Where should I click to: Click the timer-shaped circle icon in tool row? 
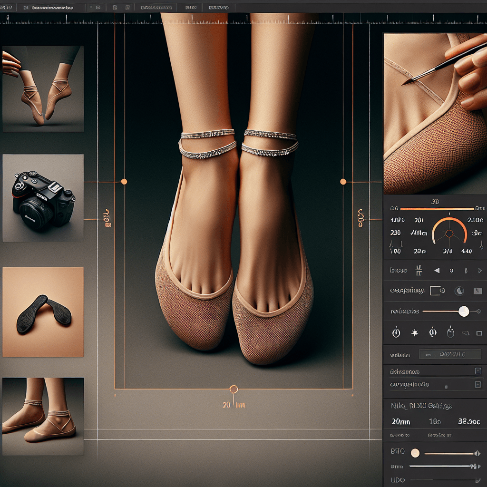pyautogui.click(x=396, y=332)
